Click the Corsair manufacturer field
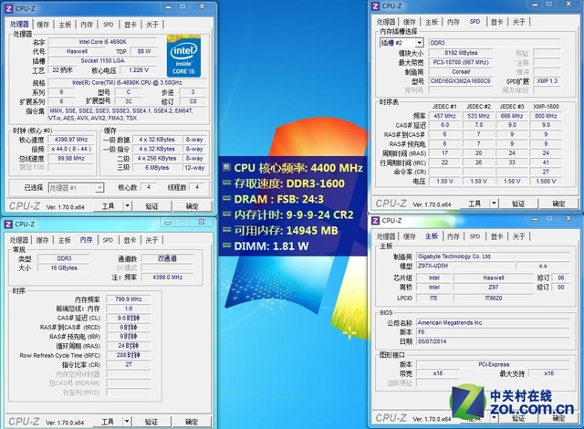The width and height of the screenshot is (584, 429). pyautogui.click(x=460, y=71)
